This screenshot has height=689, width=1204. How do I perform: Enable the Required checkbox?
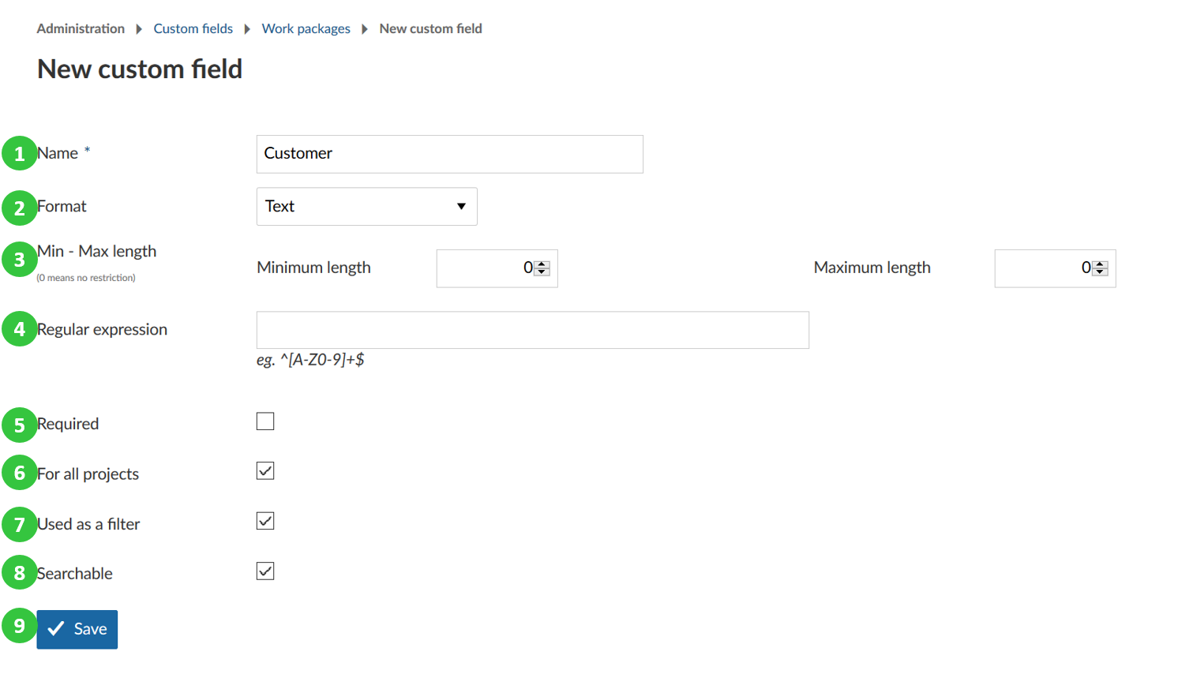coord(265,421)
